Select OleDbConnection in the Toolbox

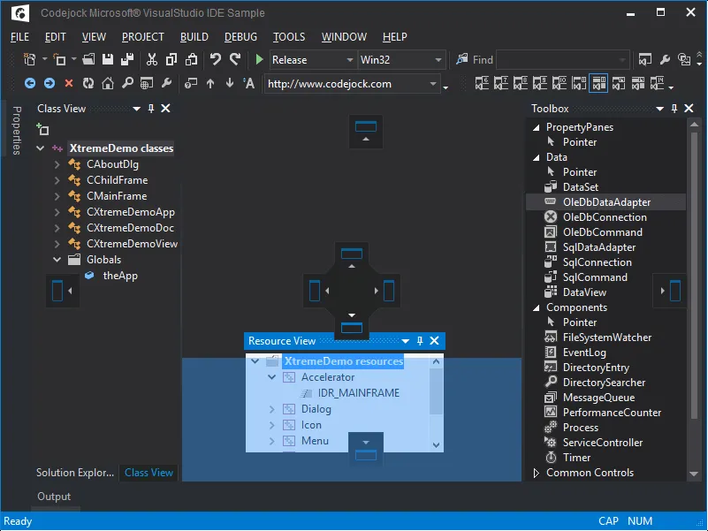[604, 217]
